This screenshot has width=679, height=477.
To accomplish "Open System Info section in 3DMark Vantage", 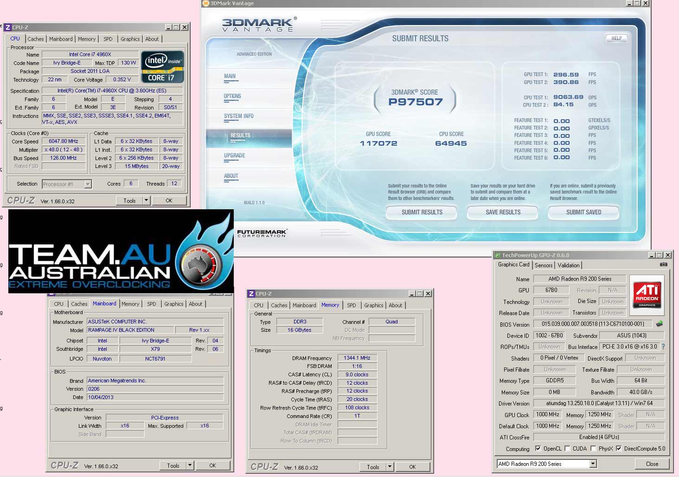I will (x=238, y=116).
